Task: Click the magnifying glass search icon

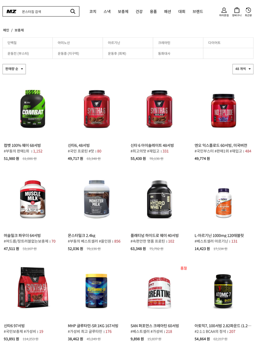Action: (x=73, y=11)
